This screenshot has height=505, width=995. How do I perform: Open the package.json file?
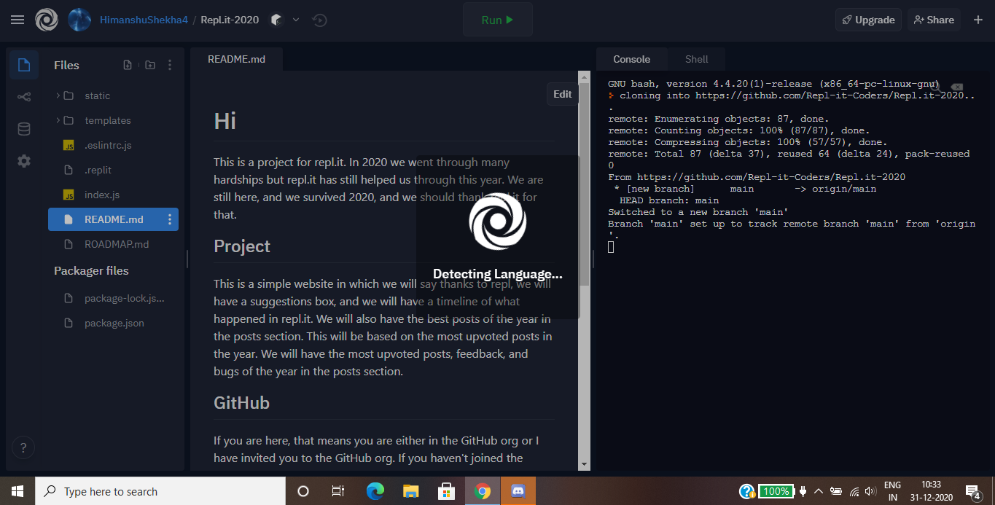(x=114, y=323)
